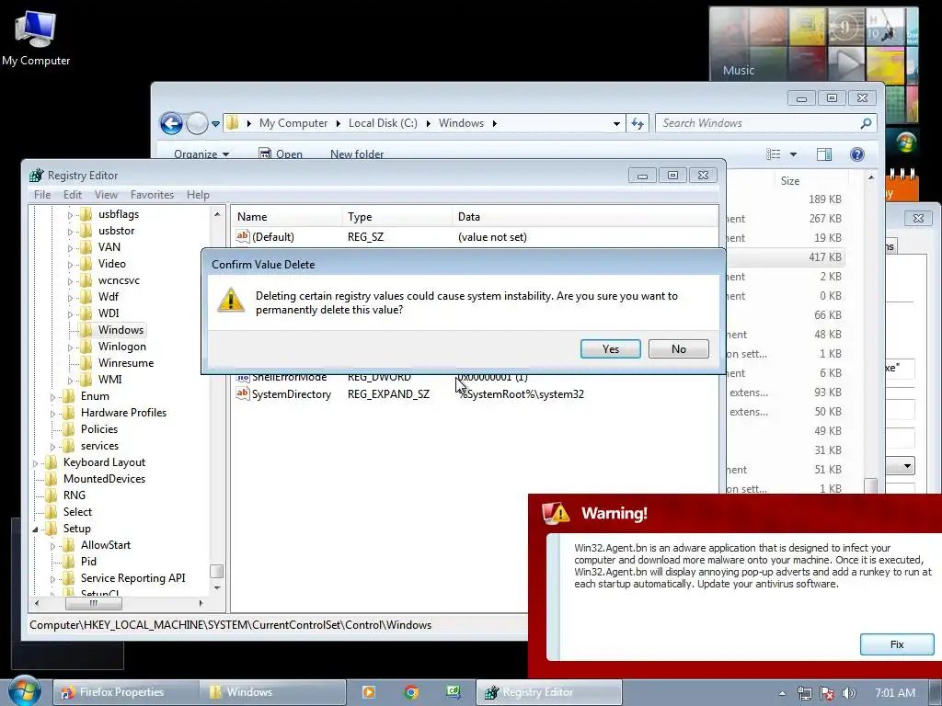The image size is (942, 706).
Task: Select the (Default) value icon
Action: click(242, 236)
